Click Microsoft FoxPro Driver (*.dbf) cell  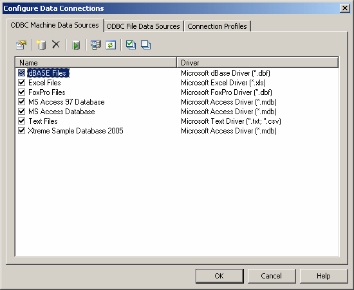point(227,92)
